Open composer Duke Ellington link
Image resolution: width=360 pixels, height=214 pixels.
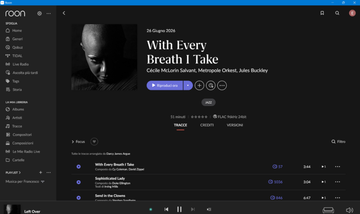[x=121, y=183]
